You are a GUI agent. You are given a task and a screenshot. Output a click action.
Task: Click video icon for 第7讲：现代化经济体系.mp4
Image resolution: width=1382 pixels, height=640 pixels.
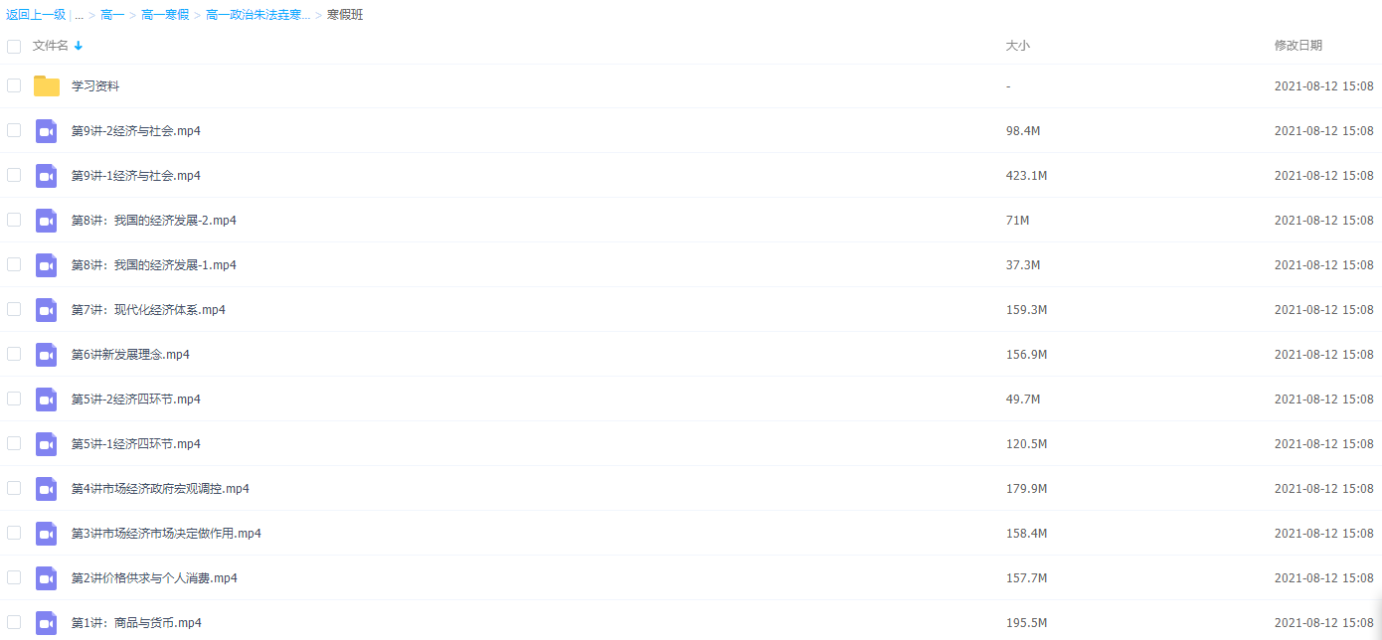coord(47,310)
